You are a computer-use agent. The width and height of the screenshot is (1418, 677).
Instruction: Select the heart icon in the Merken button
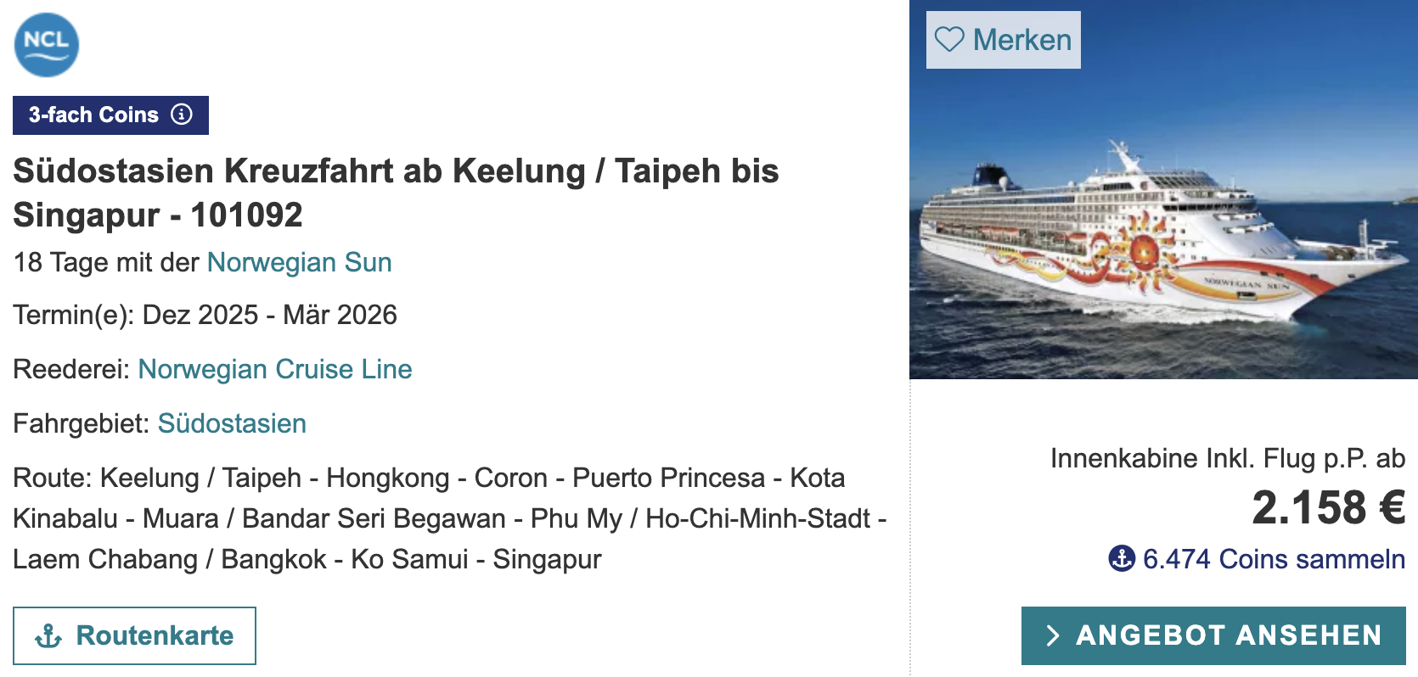951,38
